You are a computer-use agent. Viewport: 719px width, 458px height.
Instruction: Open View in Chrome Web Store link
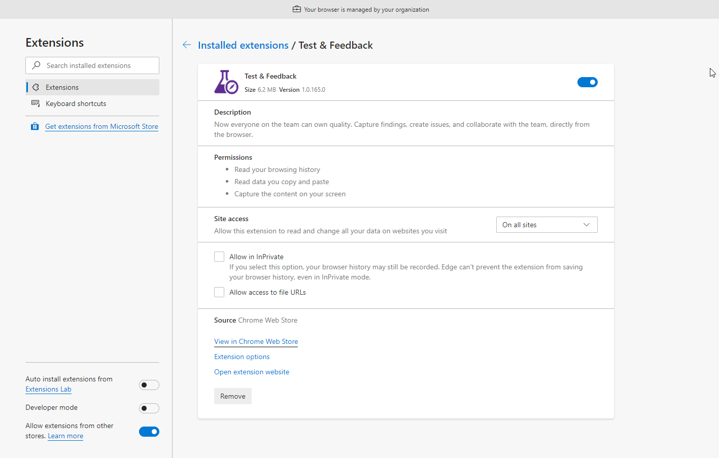(x=256, y=341)
